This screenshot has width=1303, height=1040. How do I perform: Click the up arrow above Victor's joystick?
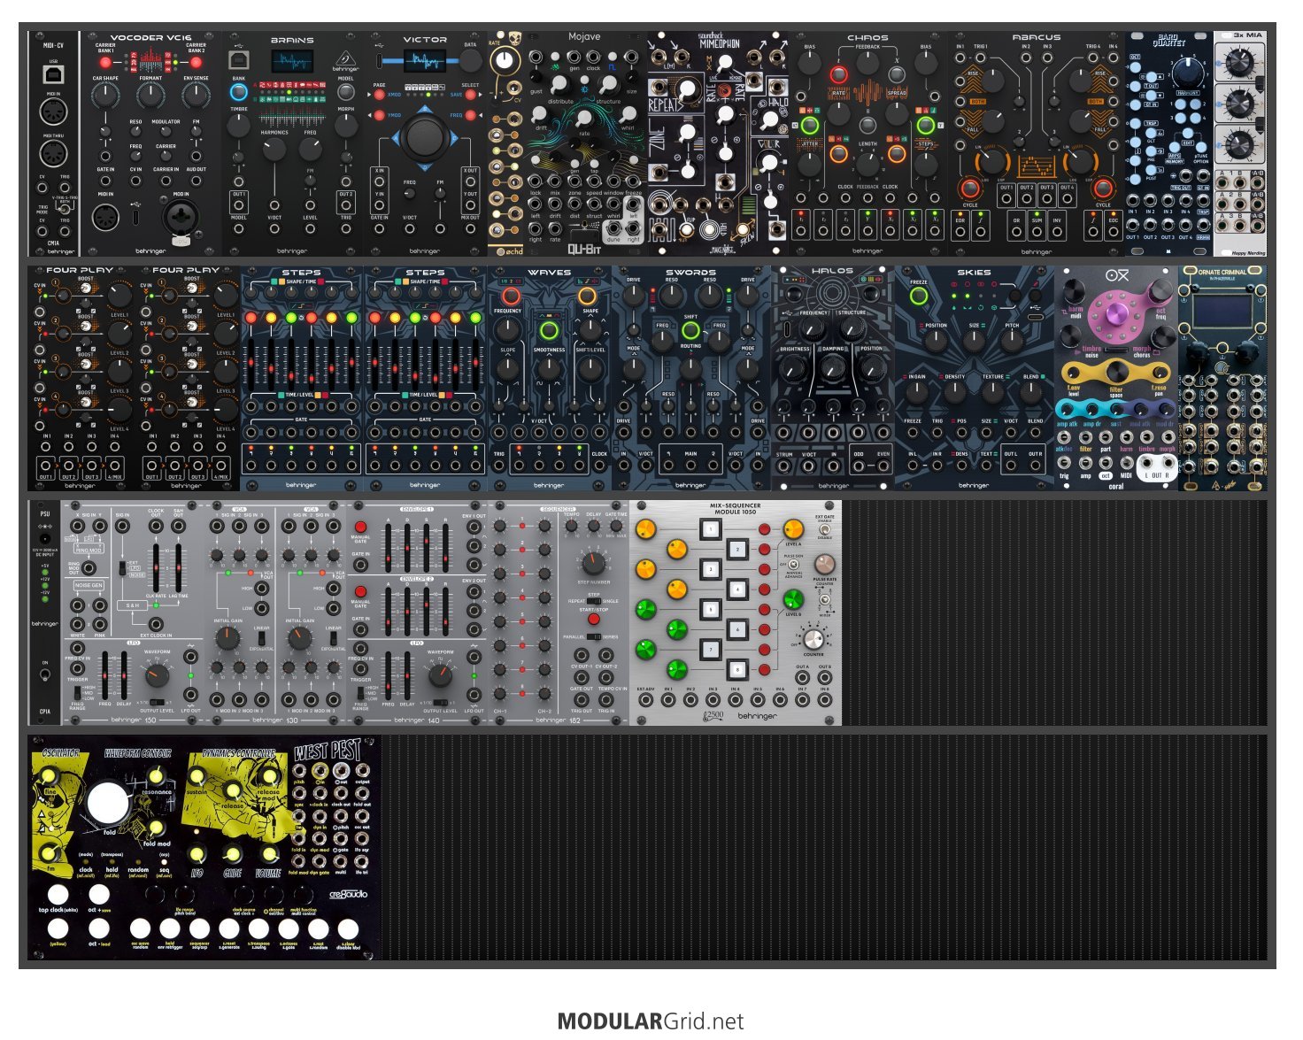click(425, 110)
